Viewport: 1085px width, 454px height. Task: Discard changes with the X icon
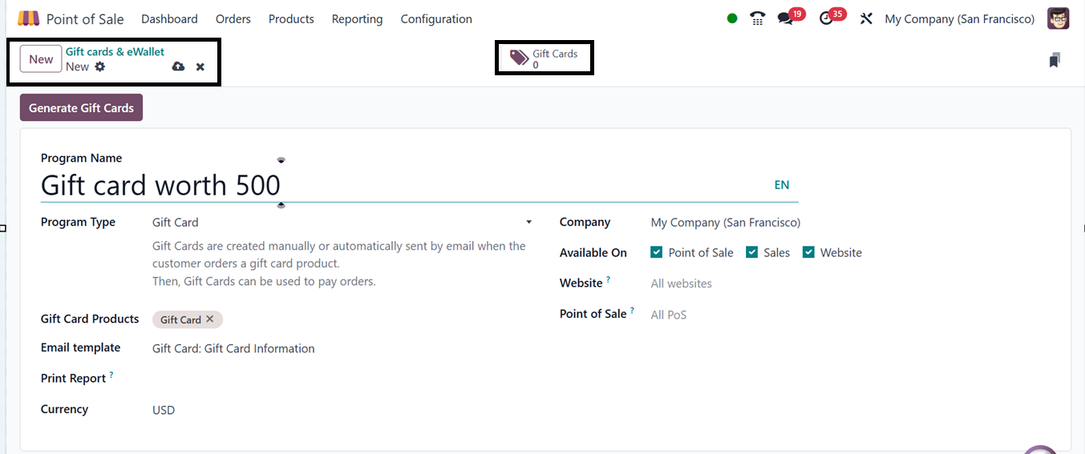pyautogui.click(x=200, y=66)
